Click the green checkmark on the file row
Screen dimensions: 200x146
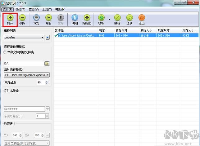coord(56,35)
